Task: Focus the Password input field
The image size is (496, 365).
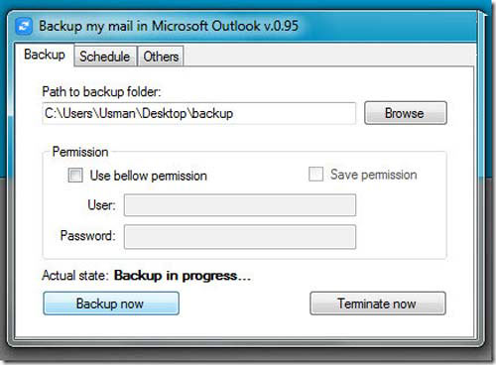Action: pyautogui.click(x=240, y=237)
